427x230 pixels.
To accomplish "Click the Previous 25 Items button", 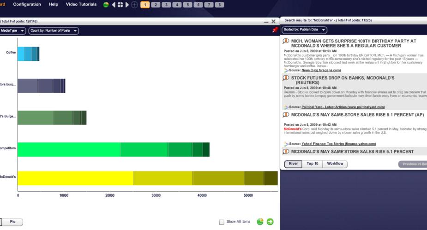I will coord(413,164).
